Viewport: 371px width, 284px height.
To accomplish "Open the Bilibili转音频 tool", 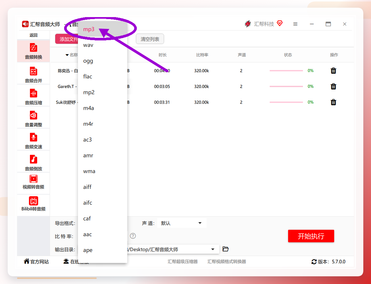I will 33,204.
